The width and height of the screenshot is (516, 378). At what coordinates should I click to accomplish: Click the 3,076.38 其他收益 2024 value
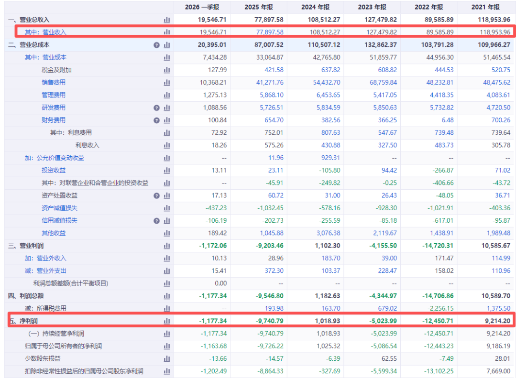point(329,233)
